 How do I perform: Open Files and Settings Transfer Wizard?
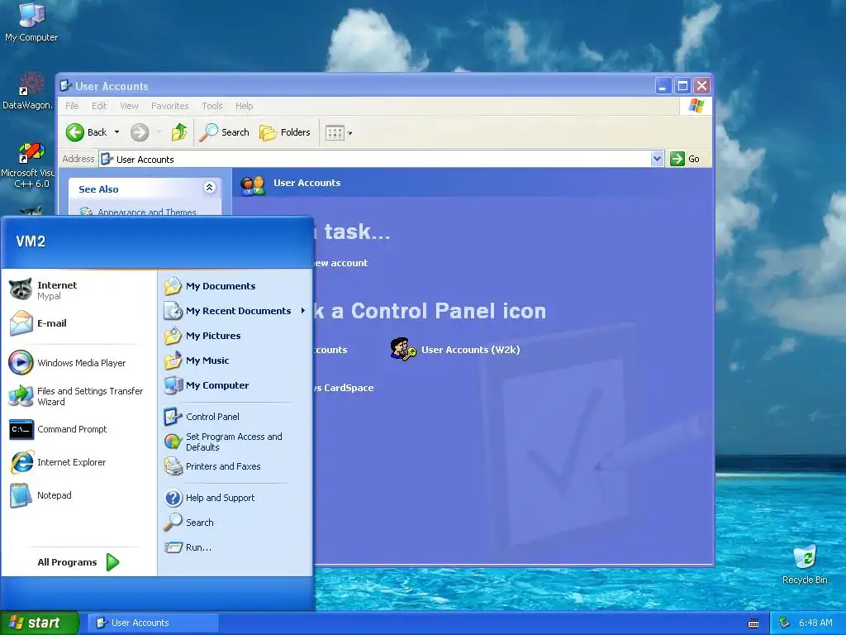pyautogui.click(x=78, y=396)
